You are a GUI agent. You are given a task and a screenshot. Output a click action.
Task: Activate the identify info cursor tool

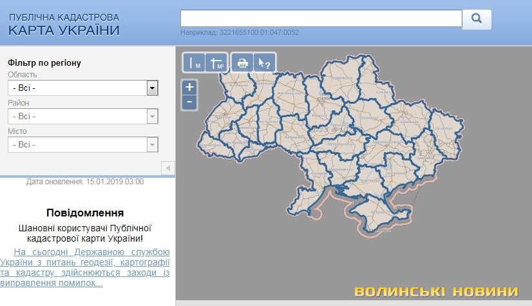pos(264,62)
